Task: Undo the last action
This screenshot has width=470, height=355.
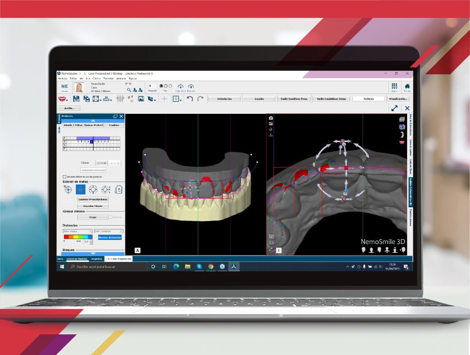Action: 190,99
